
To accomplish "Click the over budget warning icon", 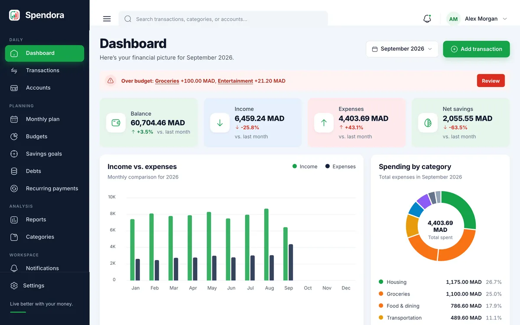I will tap(110, 81).
